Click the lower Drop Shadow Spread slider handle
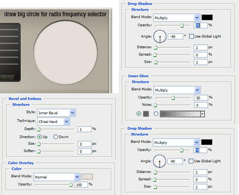This screenshot has width=239, height=195. (155, 180)
